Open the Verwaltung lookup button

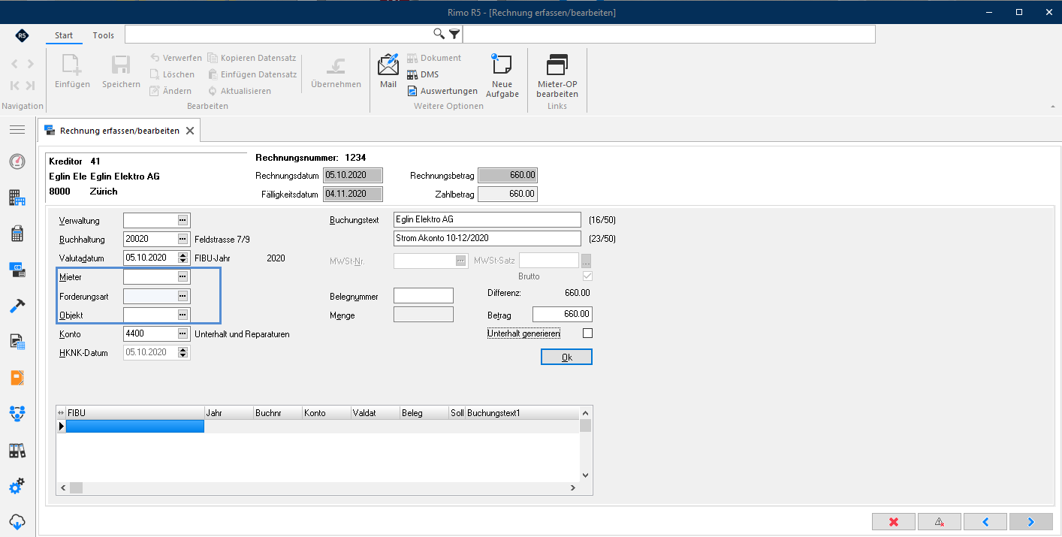[183, 220]
